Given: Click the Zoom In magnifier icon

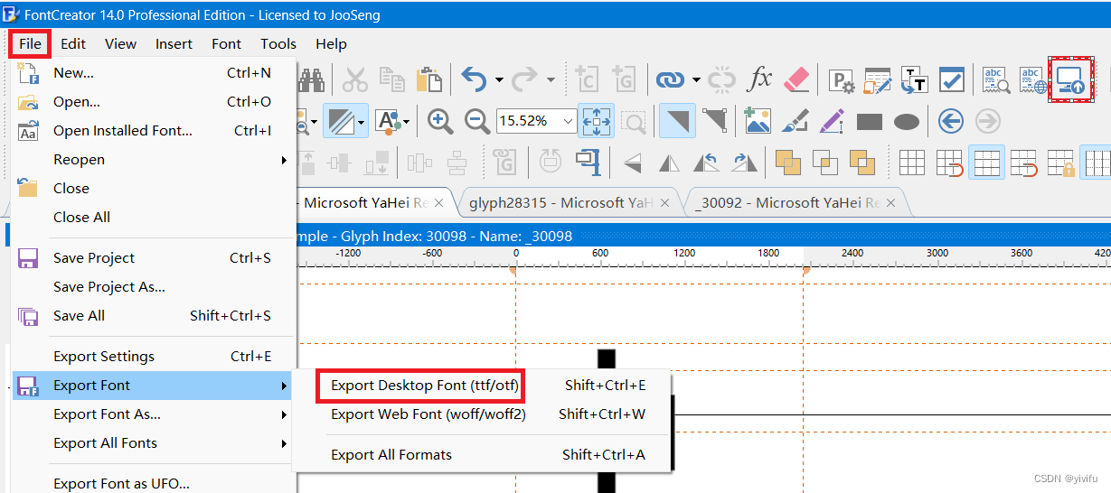Looking at the screenshot, I should tap(440, 120).
